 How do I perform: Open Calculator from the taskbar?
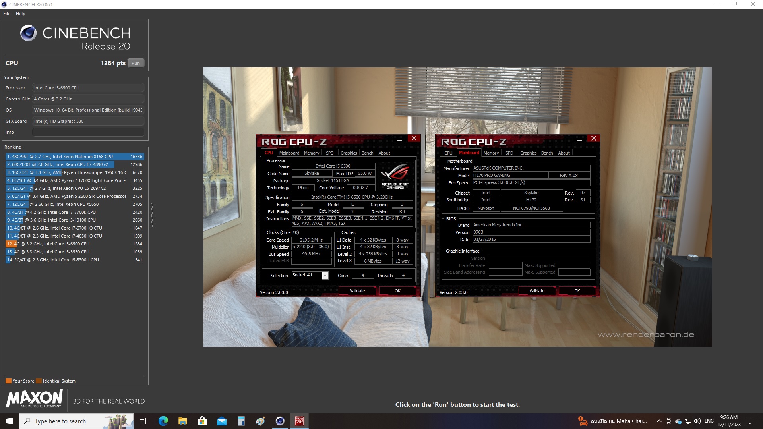click(x=241, y=421)
